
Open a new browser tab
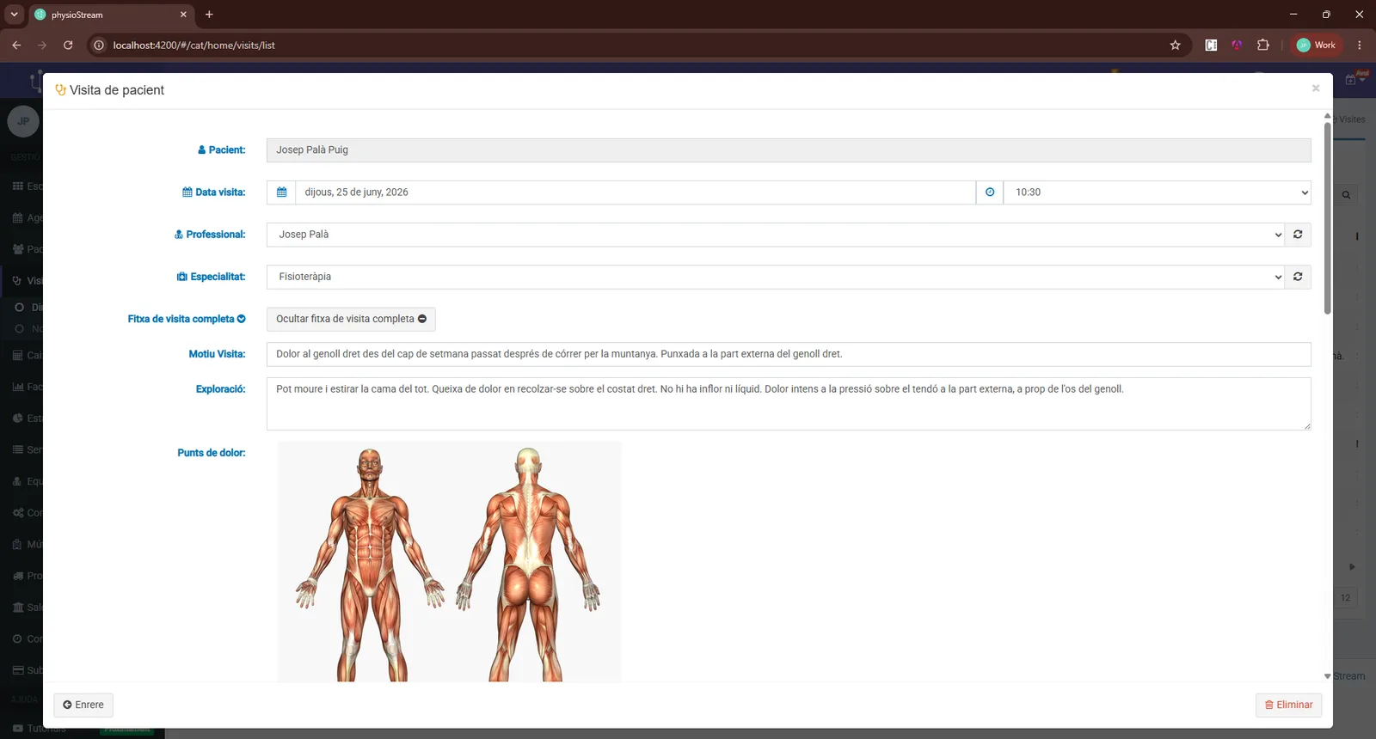point(209,15)
